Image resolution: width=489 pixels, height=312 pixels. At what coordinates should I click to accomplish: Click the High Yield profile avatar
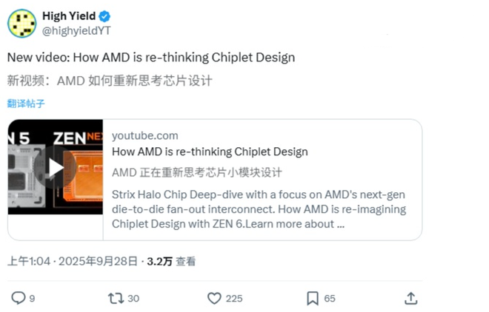tap(23, 23)
